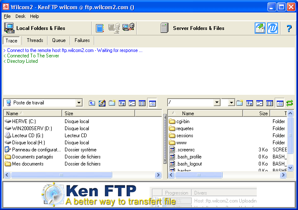Click the server sort-arrow column header
Image resolution: width=298 pixels, height=210 pixels.
(x=173, y=113)
